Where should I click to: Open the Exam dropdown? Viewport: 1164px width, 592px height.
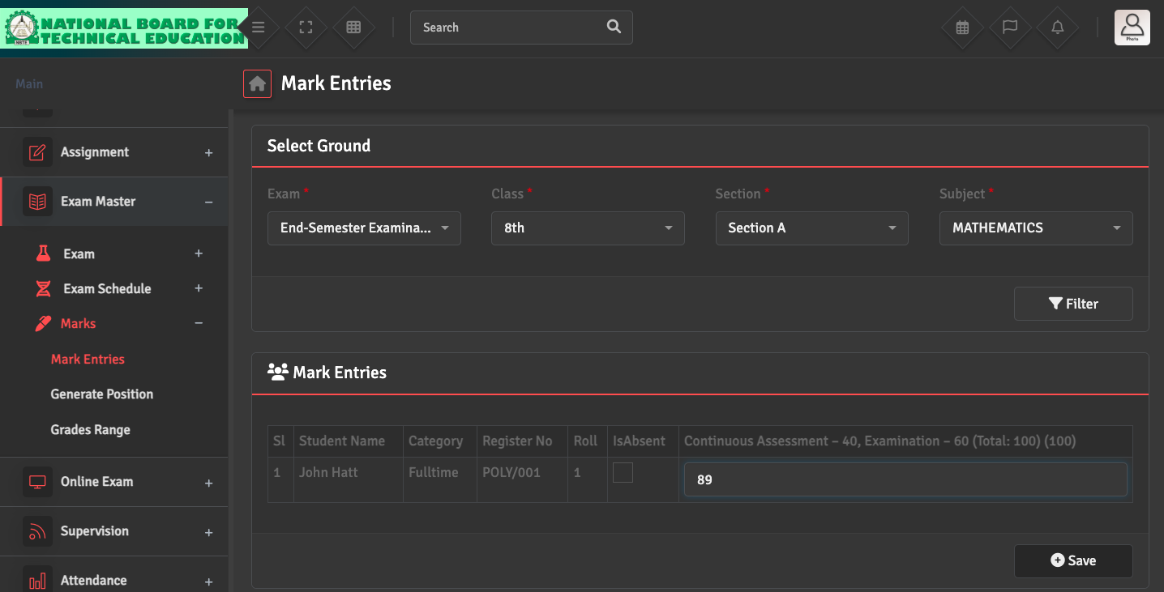(364, 228)
